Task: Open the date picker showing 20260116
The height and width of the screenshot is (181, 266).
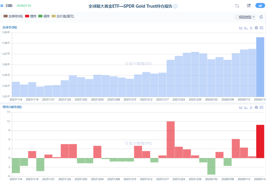Action: tap(24, 6)
